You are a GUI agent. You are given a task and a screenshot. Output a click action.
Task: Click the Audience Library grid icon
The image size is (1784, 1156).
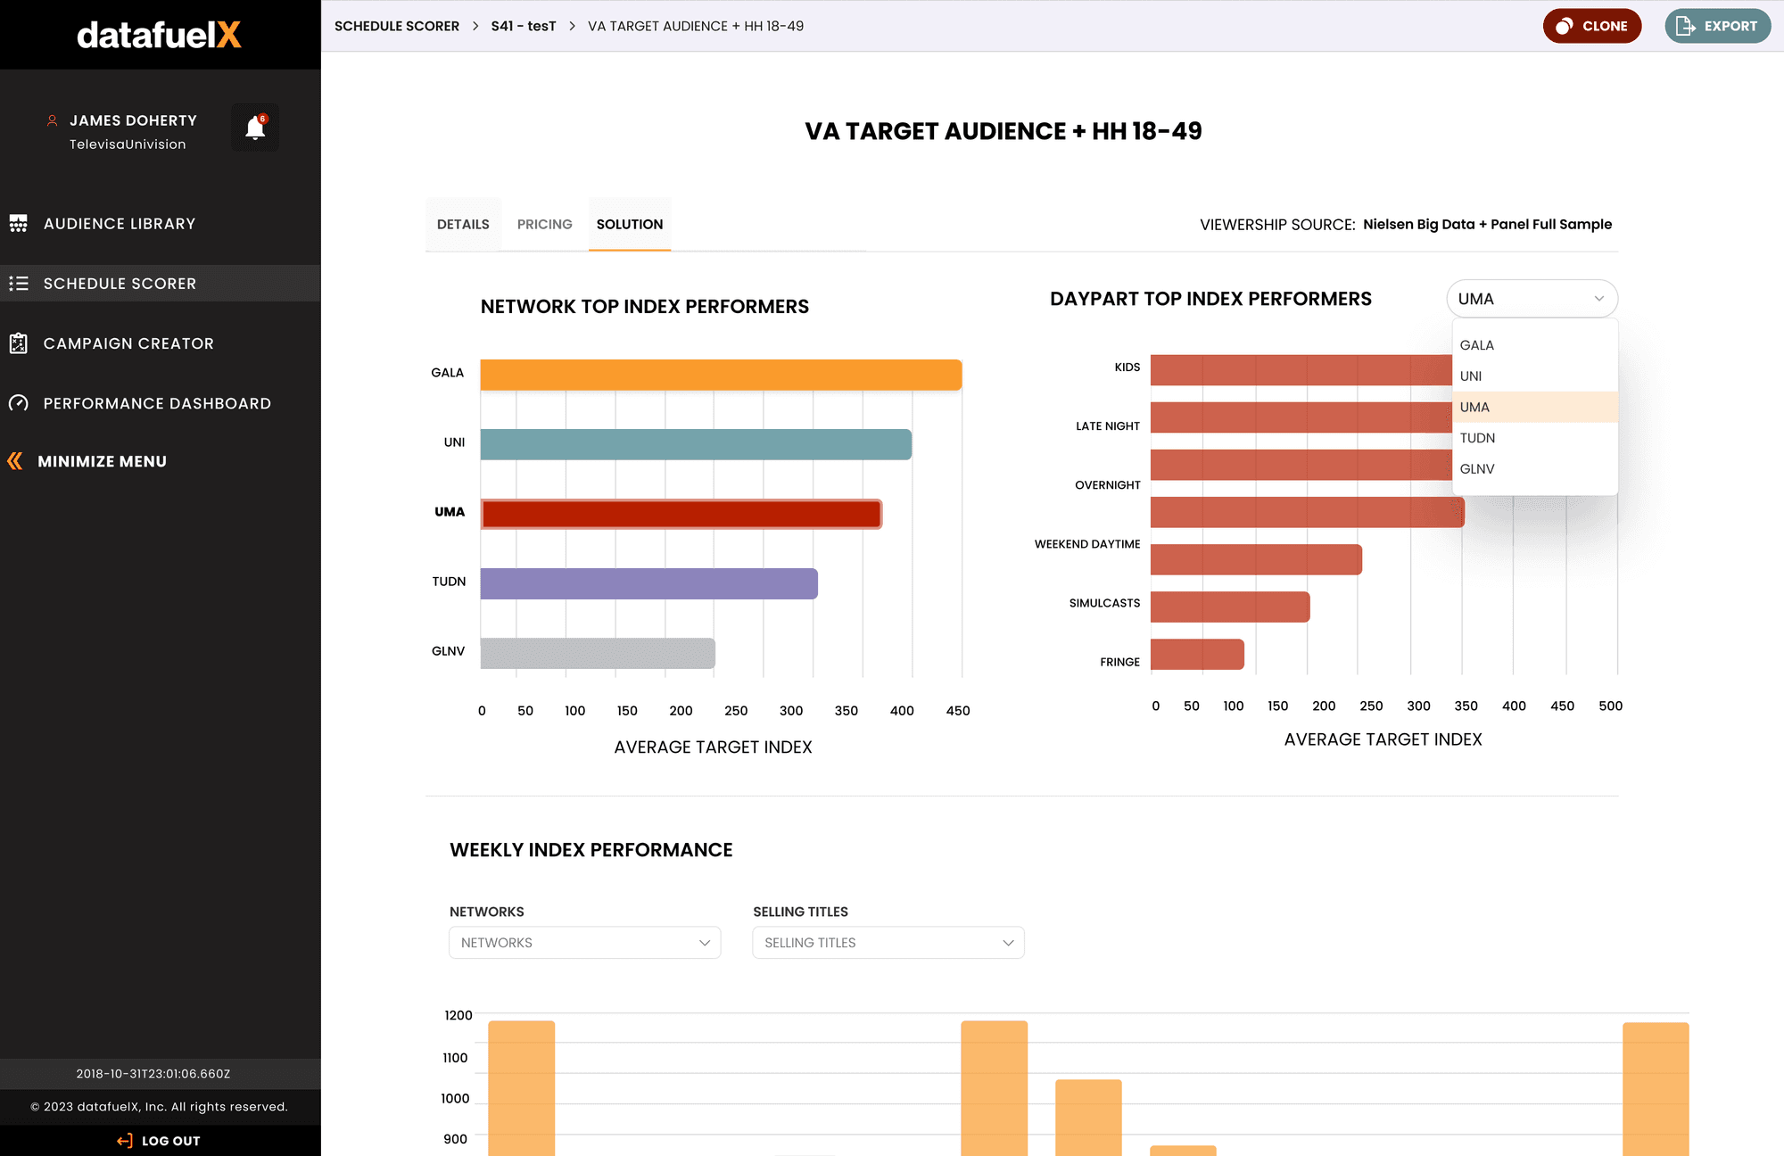pyautogui.click(x=19, y=224)
